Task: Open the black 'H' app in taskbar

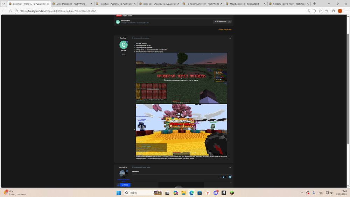Action: click(x=224, y=193)
